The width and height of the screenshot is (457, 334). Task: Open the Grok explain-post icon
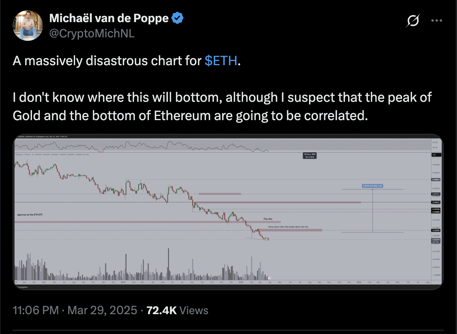(x=412, y=21)
